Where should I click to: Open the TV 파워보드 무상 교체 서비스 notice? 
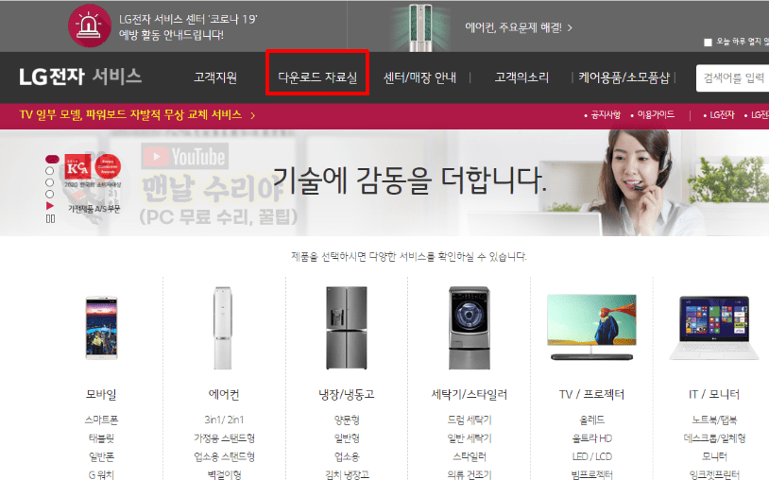tap(130, 114)
